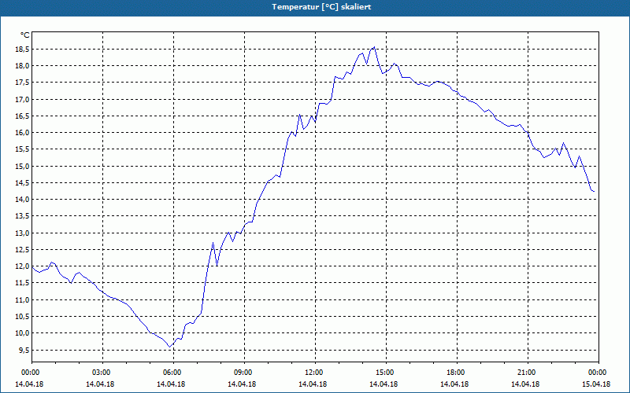Click the temperature curve's lowest point
The width and height of the screenshot is (630, 393).
point(169,347)
